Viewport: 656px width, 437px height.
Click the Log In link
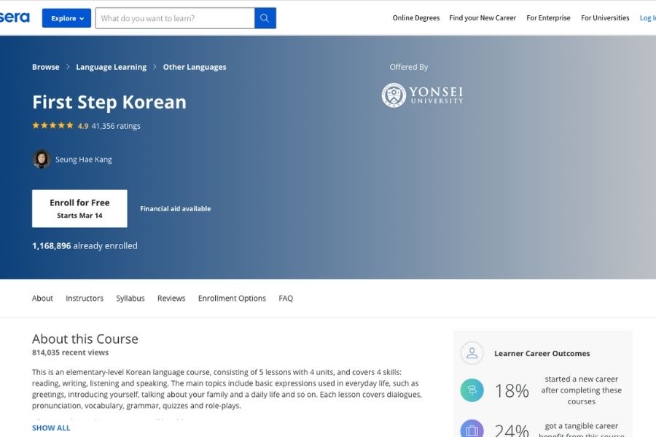[x=648, y=18]
